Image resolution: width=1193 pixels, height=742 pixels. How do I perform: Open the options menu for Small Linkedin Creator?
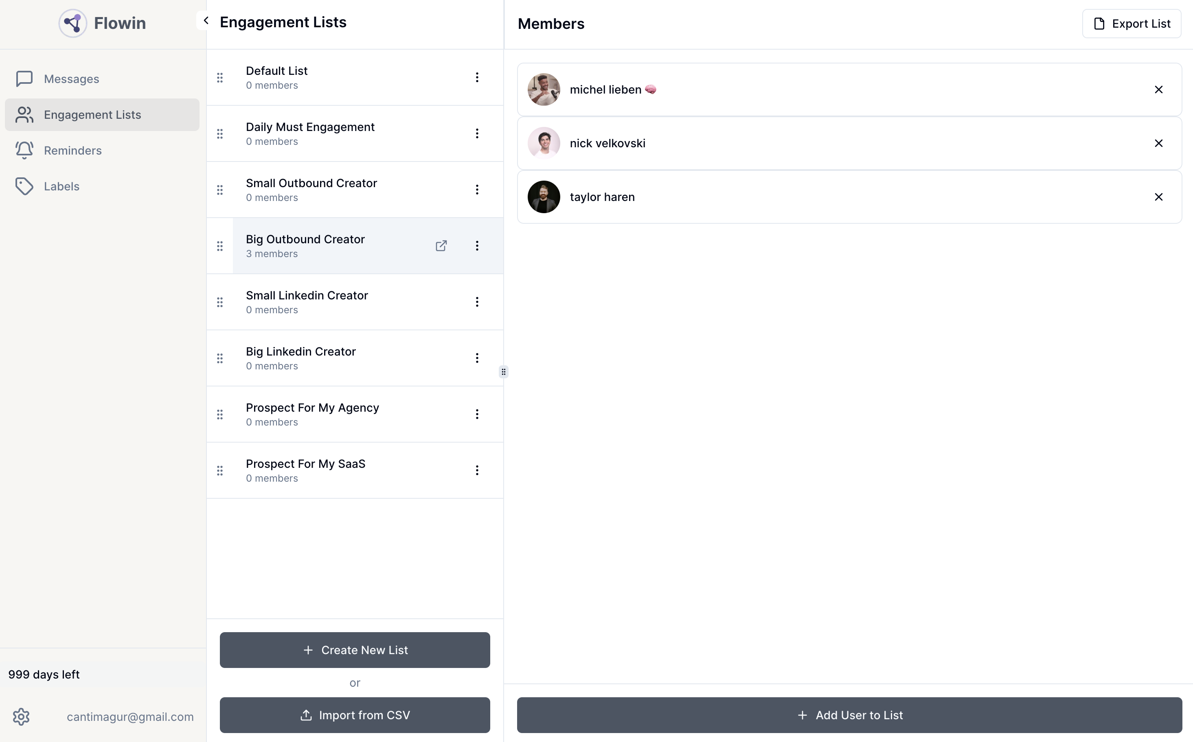point(477,302)
